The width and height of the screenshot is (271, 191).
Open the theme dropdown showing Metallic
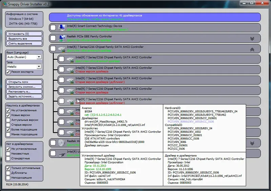(24, 67)
